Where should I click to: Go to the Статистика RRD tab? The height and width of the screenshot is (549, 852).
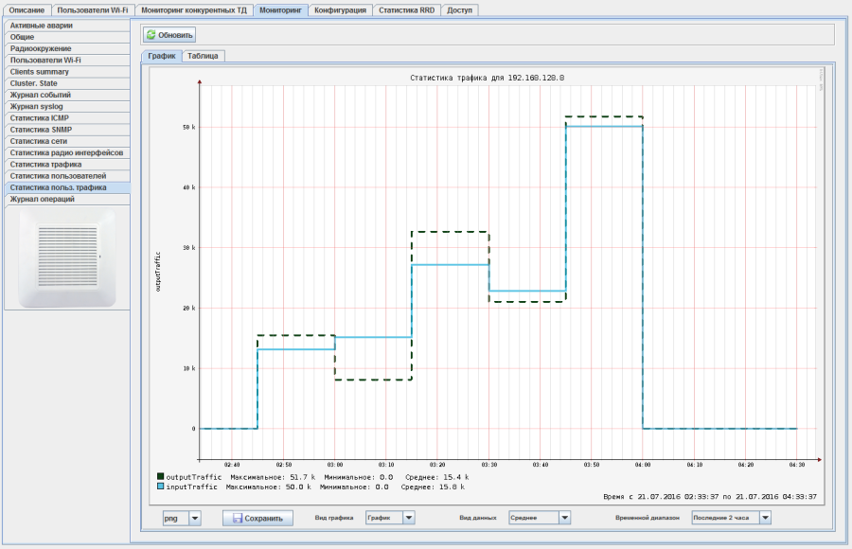point(406,9)
